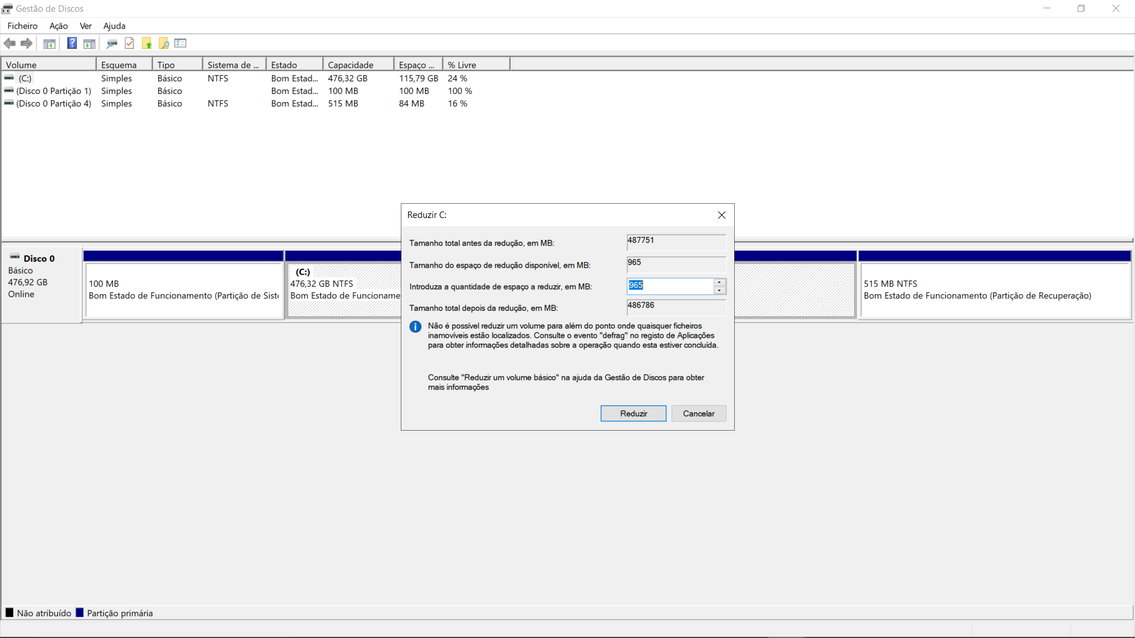1135x638 pixels.
Task: Click the checklist view settings toolbar icon
Action: tap(181, 43)
